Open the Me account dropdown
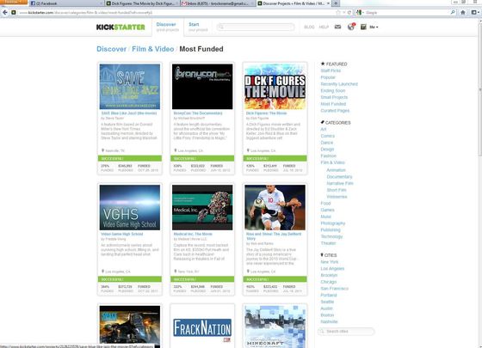Image resolution: width=482 pixels, height=348 pixels. (374, 27)
